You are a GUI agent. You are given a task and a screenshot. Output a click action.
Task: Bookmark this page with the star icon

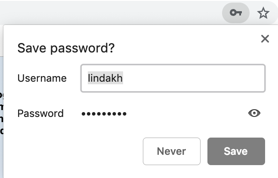[263, 13]
